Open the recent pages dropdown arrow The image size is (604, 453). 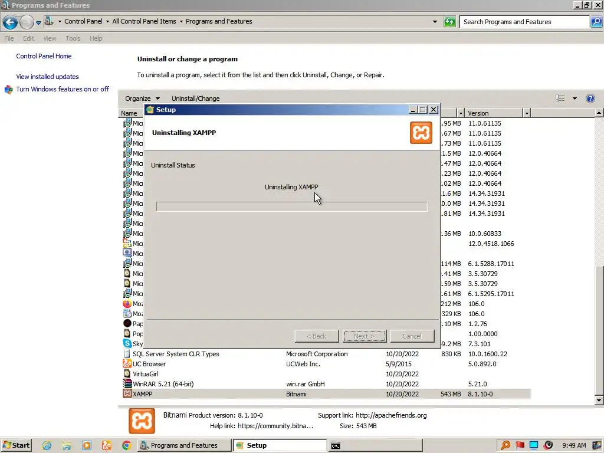38,23
